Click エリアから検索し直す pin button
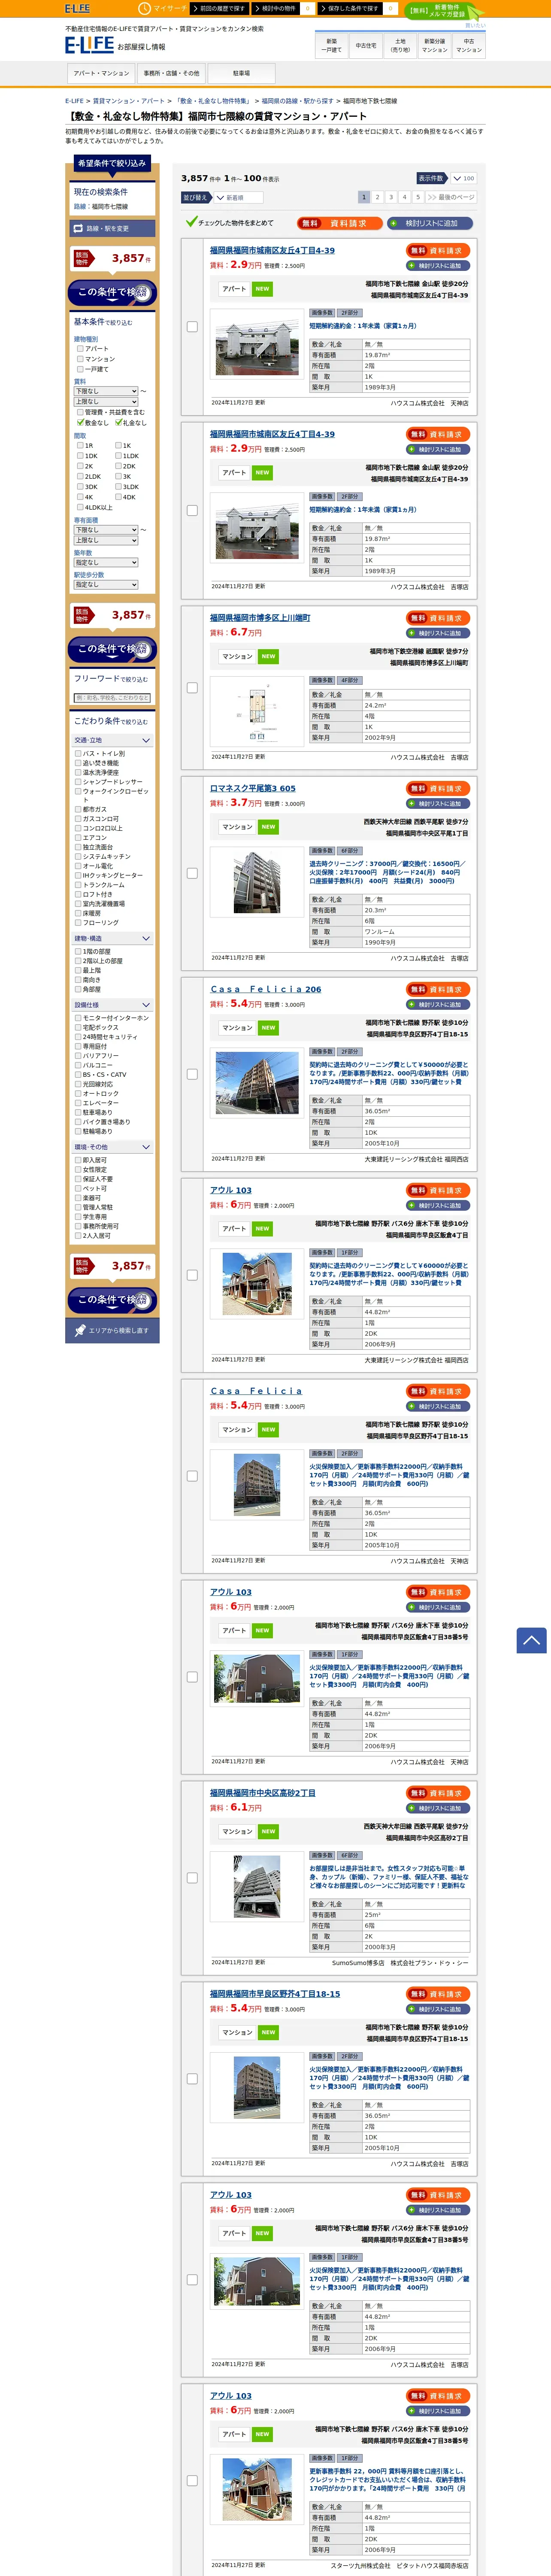 click(112, 1330)
